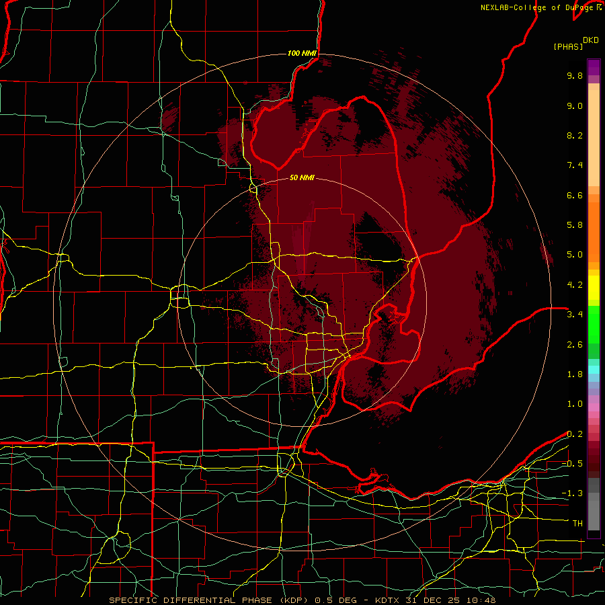Click the 6.6 scale value
The width and height of the screenshot is (605, 605).
tap(575, 195)
